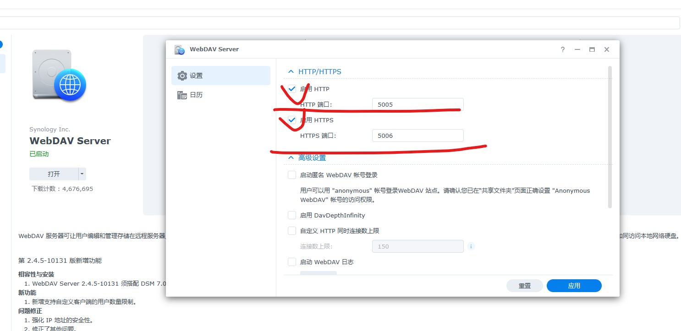This screenshot has width=681, height=331.
Task: Click the WebDAV Server package title text
Action: point(70,141)
